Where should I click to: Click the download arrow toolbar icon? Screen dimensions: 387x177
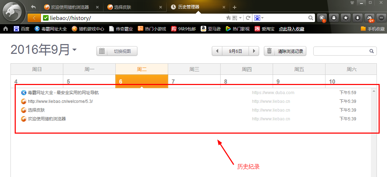click(357, 18)
